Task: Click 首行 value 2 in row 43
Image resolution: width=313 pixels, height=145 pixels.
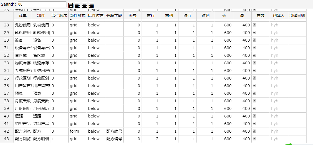Action: (151, 139)
